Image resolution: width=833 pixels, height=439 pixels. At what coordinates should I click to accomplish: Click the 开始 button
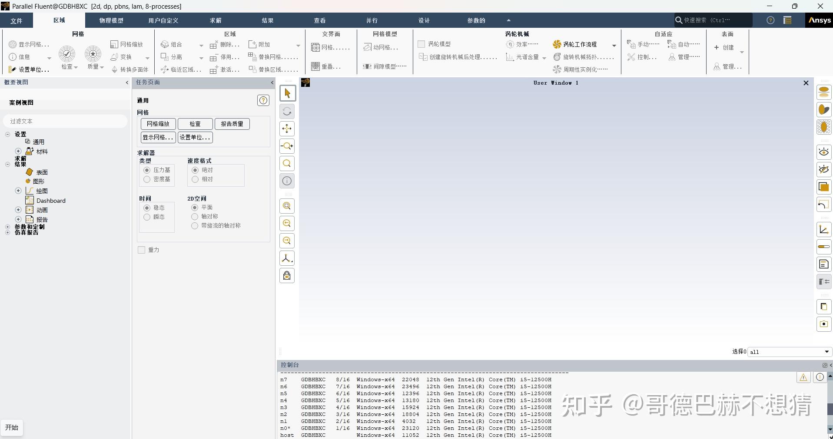click(12, 428)
